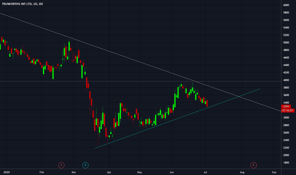Viewport: 296px width, 175px height.
Task: Click the Jul label on time axis
Action: click(x=205, y=172)
